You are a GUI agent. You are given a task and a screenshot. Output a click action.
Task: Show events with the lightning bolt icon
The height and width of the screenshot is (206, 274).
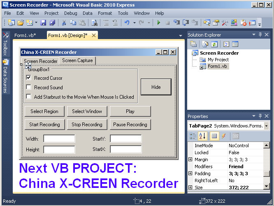223,136
